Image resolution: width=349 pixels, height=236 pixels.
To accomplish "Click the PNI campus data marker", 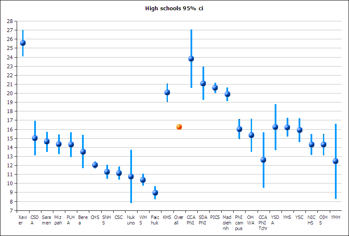I will tap(239, 129).
